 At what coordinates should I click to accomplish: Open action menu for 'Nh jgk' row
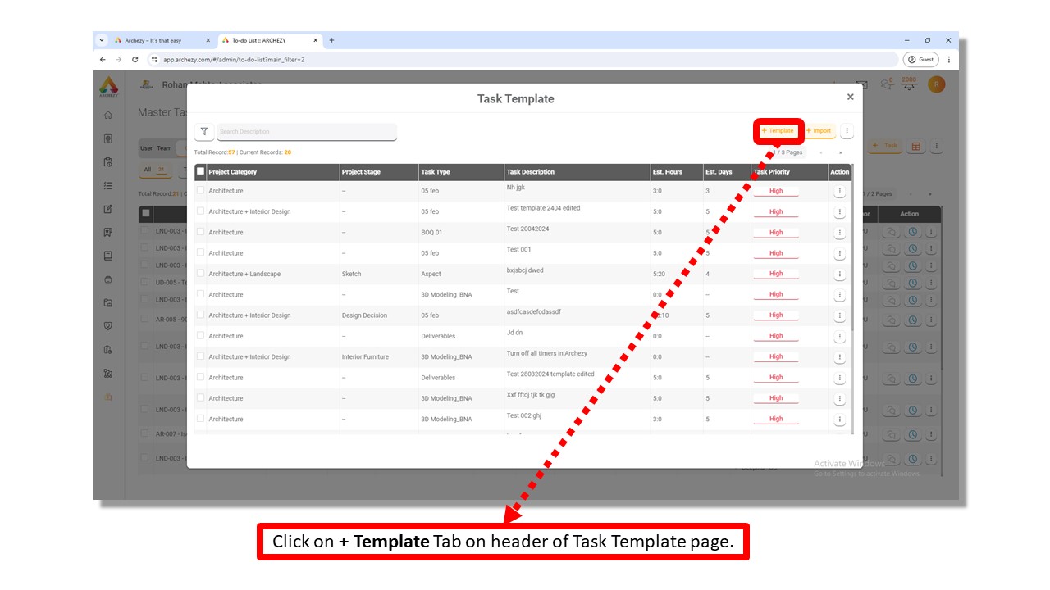839,191
